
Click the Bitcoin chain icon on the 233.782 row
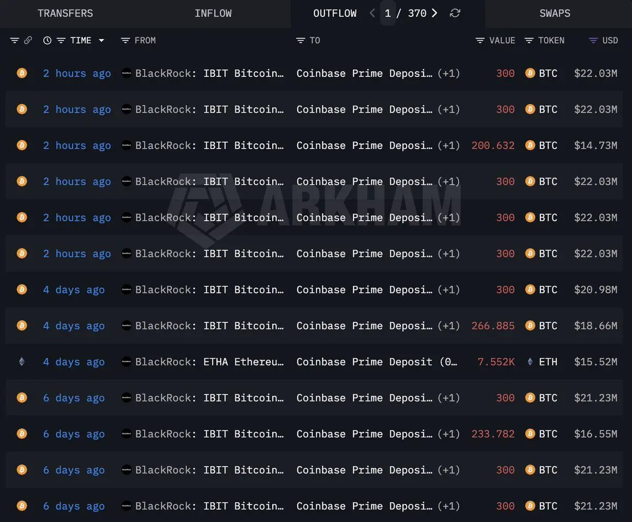22,434
